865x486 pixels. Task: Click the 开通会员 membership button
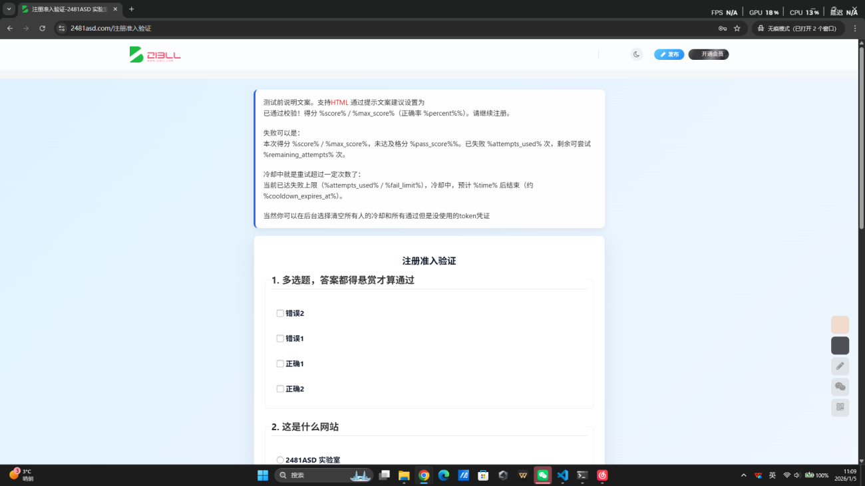pyautogui.click(x=709, y=55)
